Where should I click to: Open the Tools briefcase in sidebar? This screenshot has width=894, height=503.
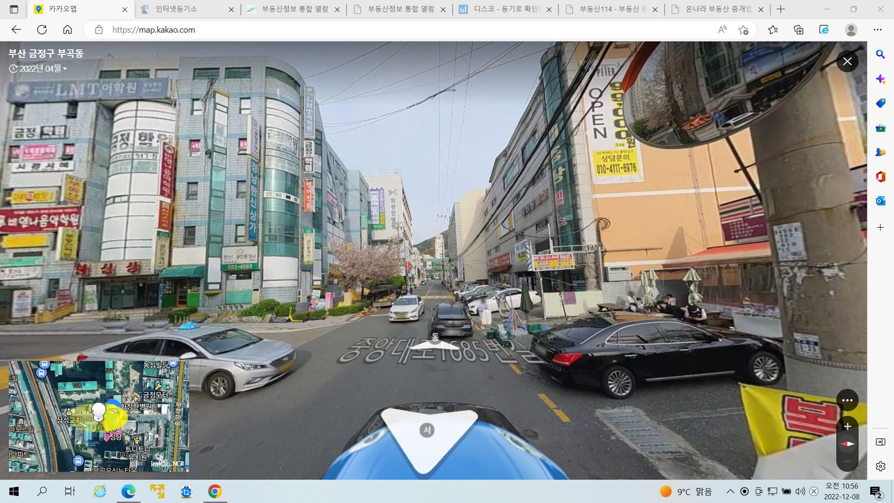[x=880, y=128]
